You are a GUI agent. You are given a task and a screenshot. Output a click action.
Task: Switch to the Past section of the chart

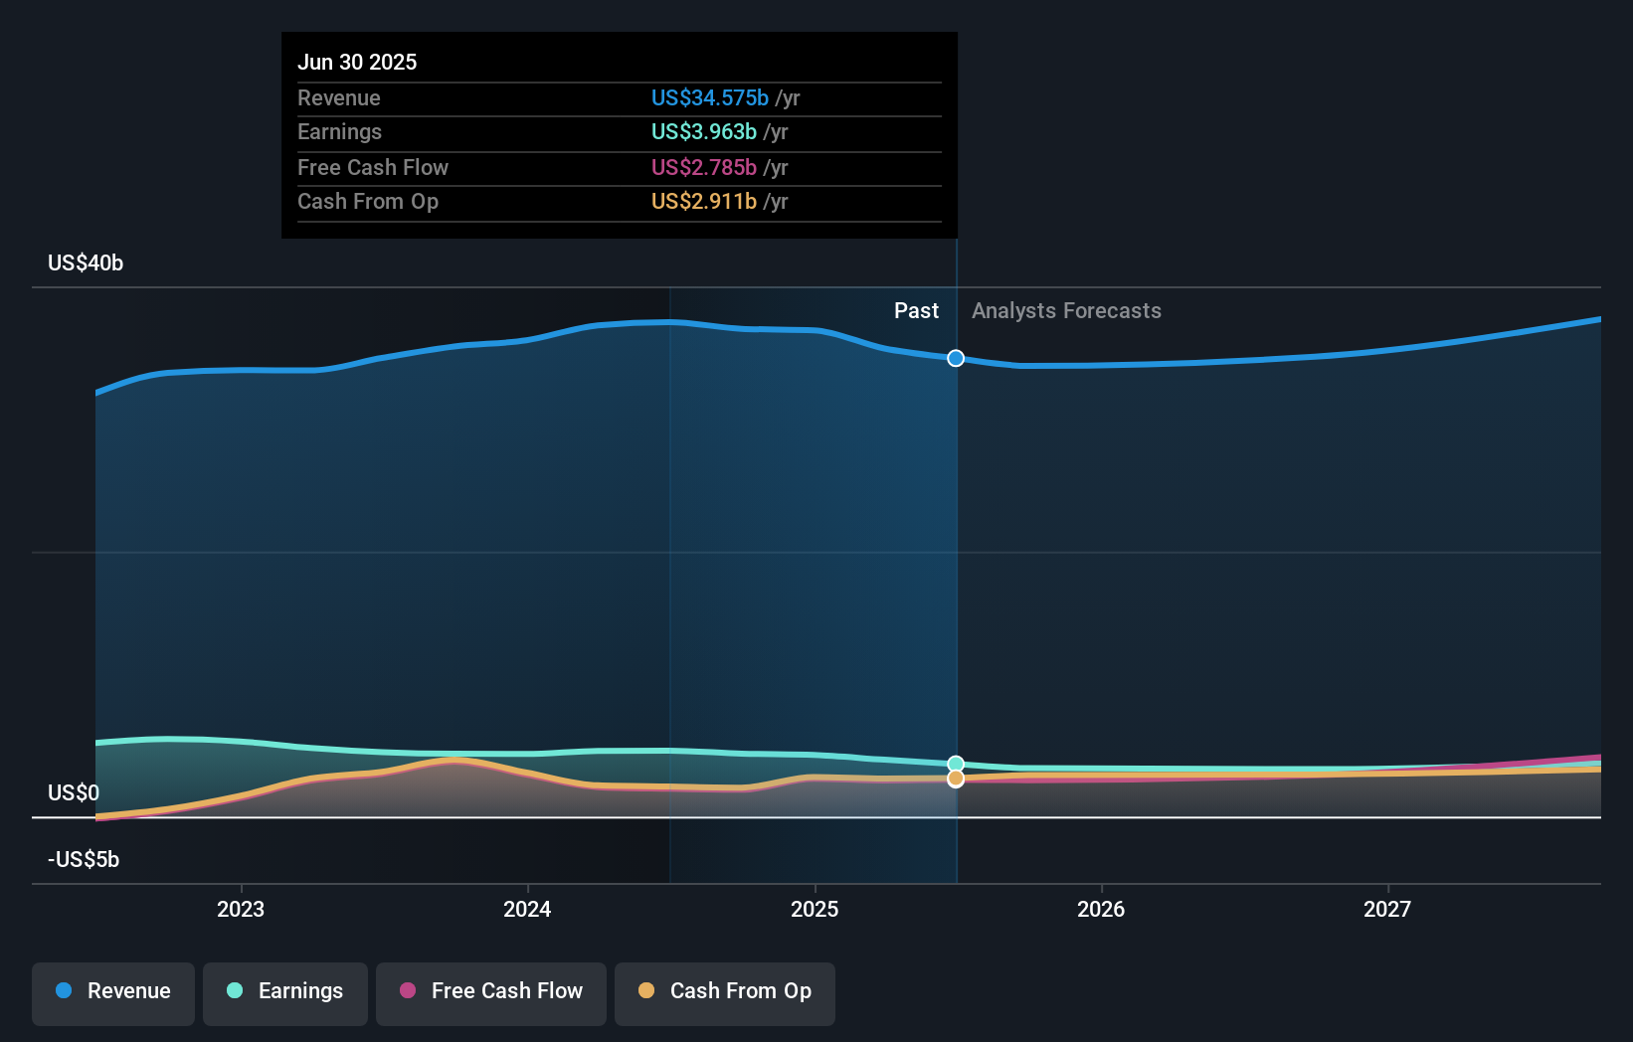(916, 310)
